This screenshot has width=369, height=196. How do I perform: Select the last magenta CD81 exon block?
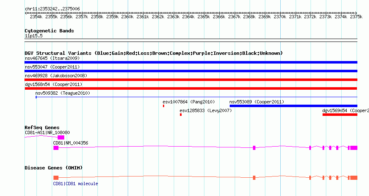tap(354, 148)
